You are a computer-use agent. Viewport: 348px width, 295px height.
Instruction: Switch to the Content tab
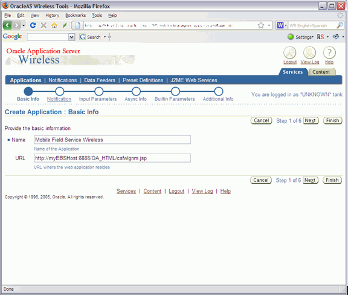(x=321, y=72)
